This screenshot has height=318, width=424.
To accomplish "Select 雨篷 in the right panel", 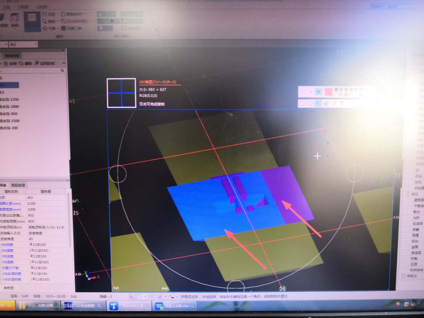I will point(415,235).
